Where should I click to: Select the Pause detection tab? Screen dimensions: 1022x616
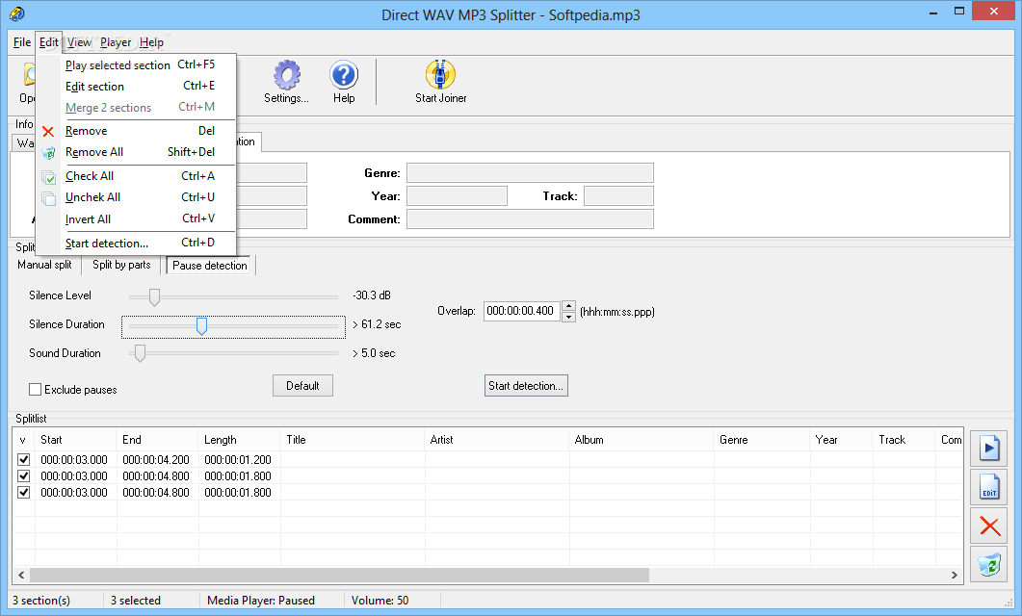click(210, 265)
